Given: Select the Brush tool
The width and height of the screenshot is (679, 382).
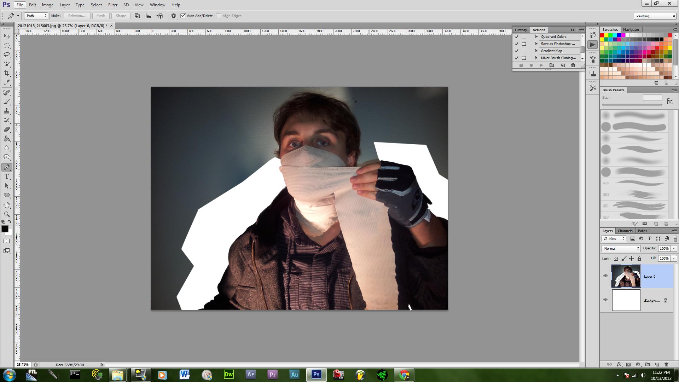Looking at the screenshot, I should click(7, 102).
